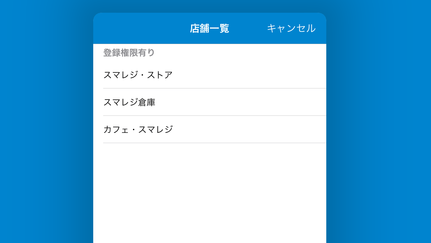The height and width of the screenshot is (243, 431).
Task: Click separator line below スマレジ・ストア
Action: [x=214, y=88]
